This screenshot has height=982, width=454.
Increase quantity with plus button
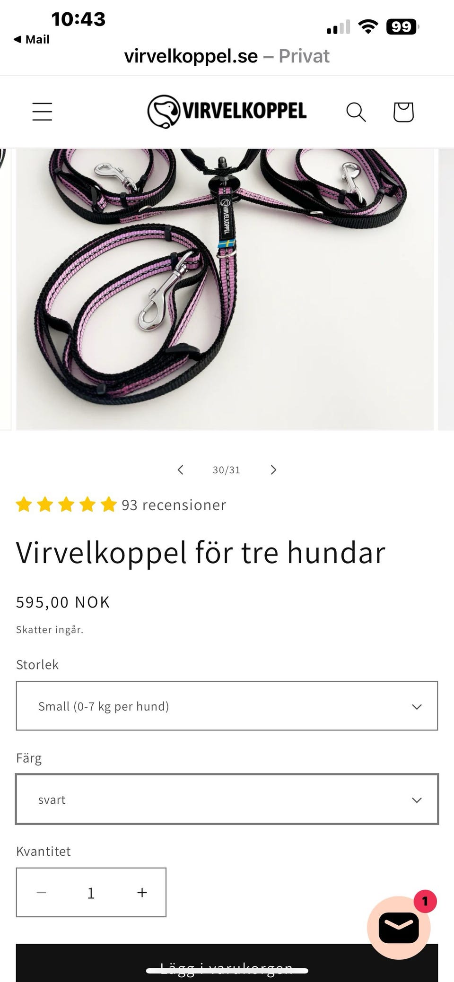(x=142, y=892)
